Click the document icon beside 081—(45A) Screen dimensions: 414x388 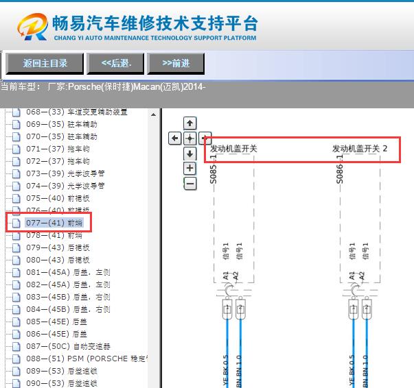click(16, 273)
